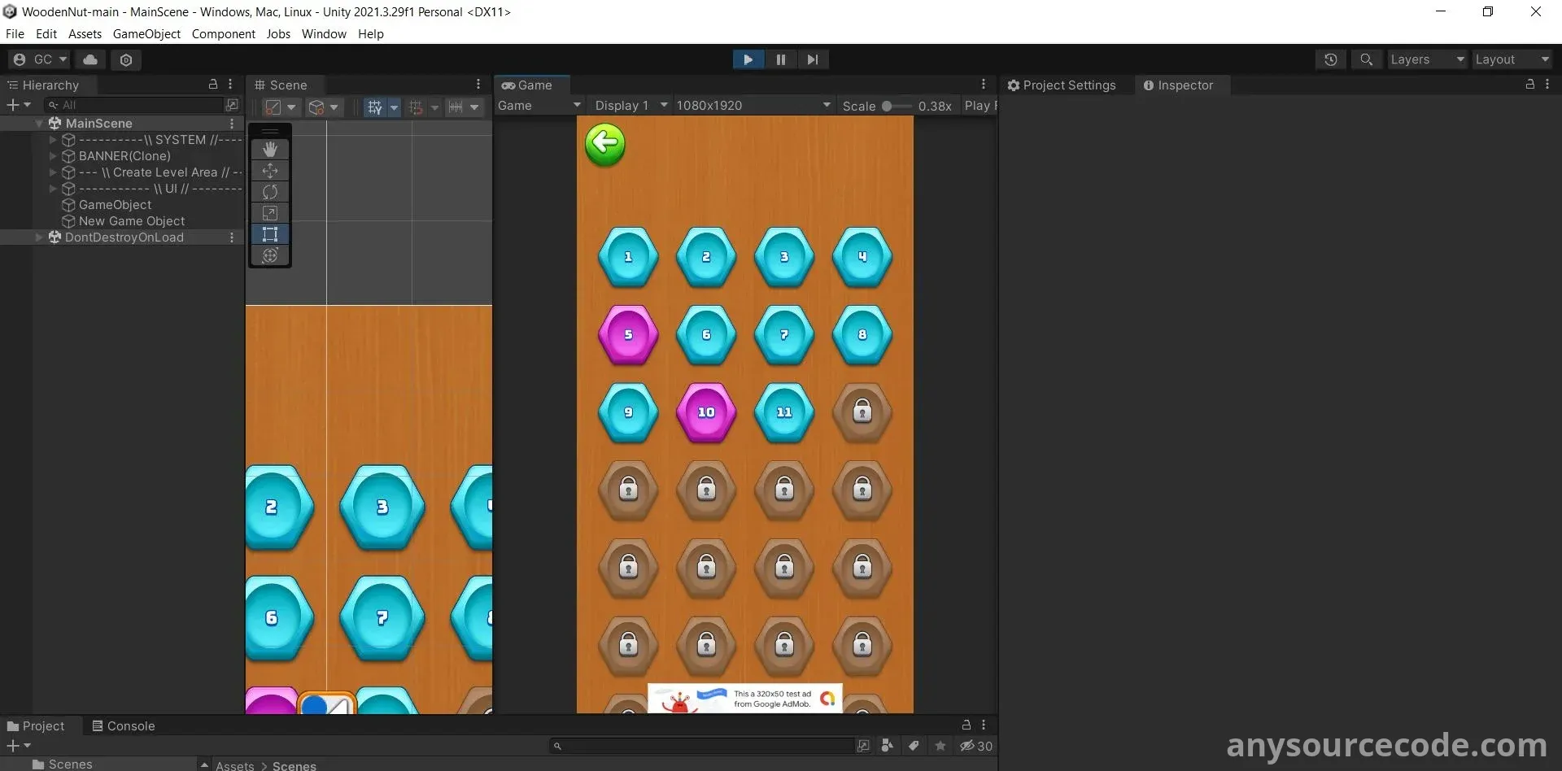Toggle the Inspector panel lock
The width and height of the screenshot is (1562, 771).
[x=1529, y=85]
